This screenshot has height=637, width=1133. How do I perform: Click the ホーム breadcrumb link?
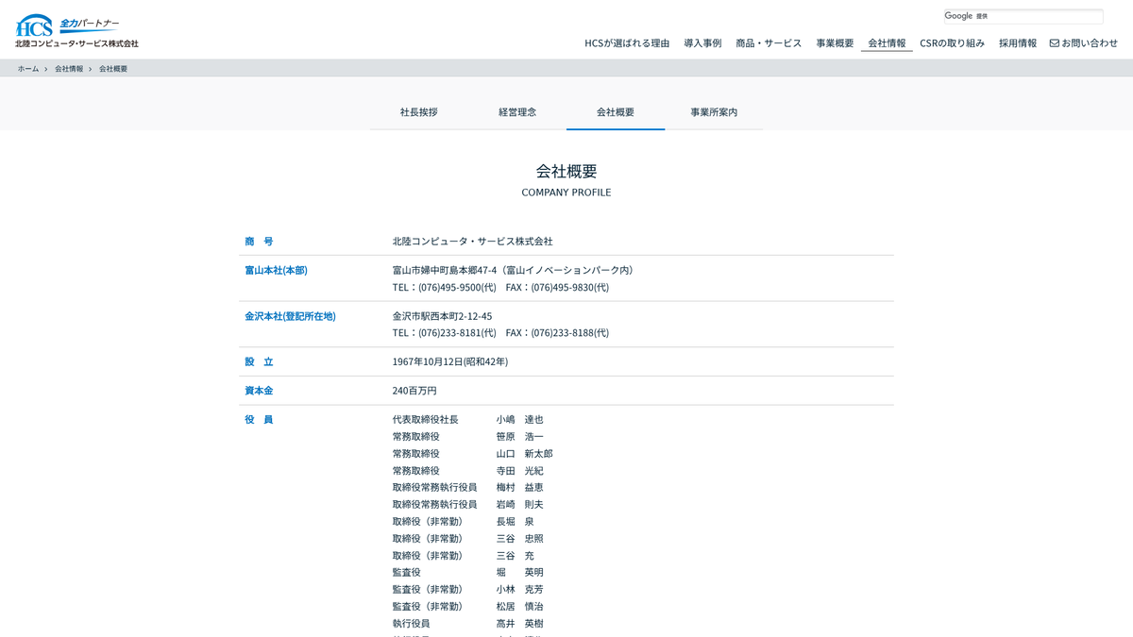(28, 69)
